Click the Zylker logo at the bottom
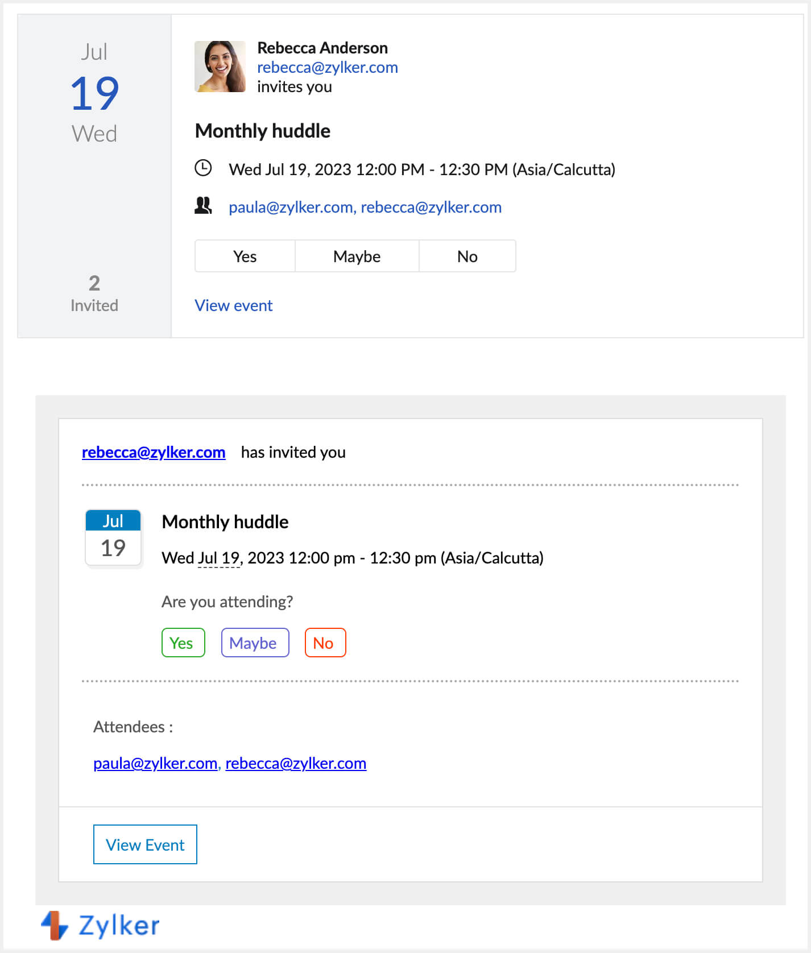This screenshot has width=811, height=953. click(101, 925)
